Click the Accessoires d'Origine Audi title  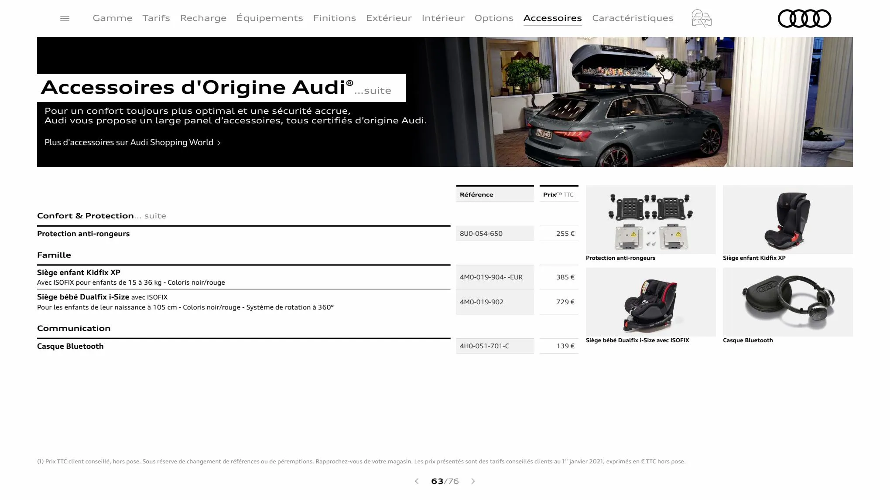click(197, 87)
